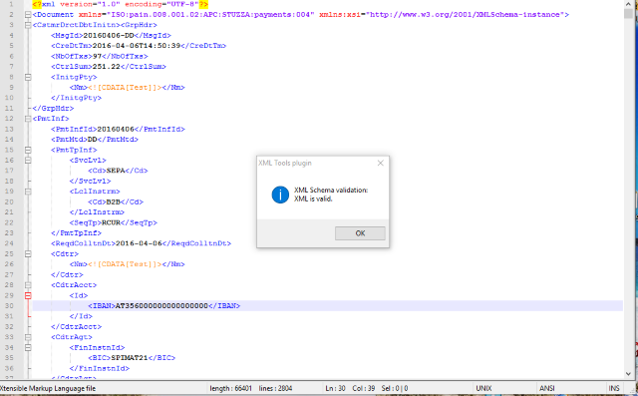This screenshot has width=638, height=396.
Task: Collapse the PmtInf block fold marker
Action: [x=28, y=119]
